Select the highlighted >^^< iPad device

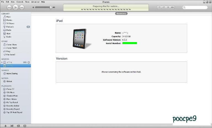(15, 66)
